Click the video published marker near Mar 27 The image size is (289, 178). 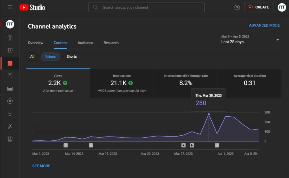click(x=183, y=145)
